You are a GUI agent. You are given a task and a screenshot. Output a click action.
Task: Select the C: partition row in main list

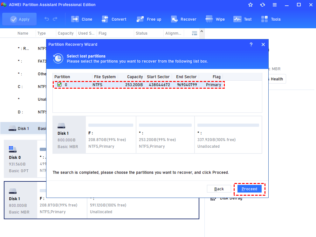pos(23,87)
